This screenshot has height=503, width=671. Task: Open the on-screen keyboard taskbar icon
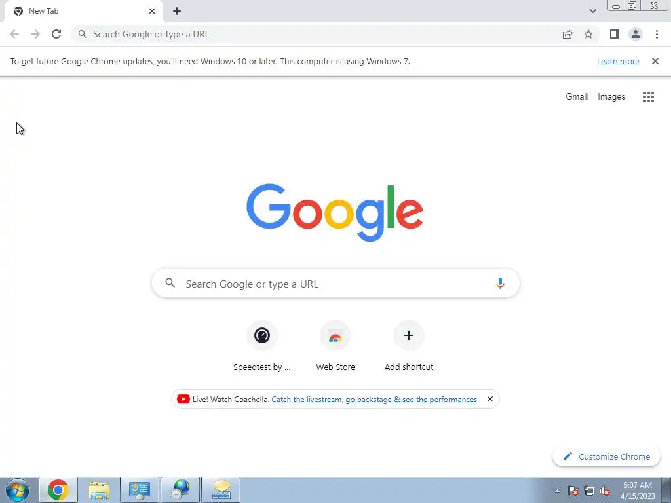pyautogui.click(x=221, y=490)
